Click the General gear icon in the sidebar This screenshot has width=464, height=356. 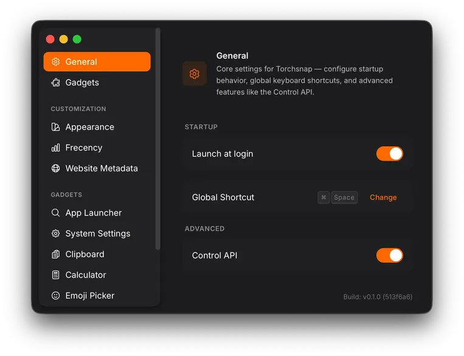pos(55,61)
